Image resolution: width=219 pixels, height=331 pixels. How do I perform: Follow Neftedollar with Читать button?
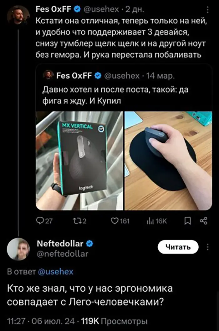tap(178, 247)
